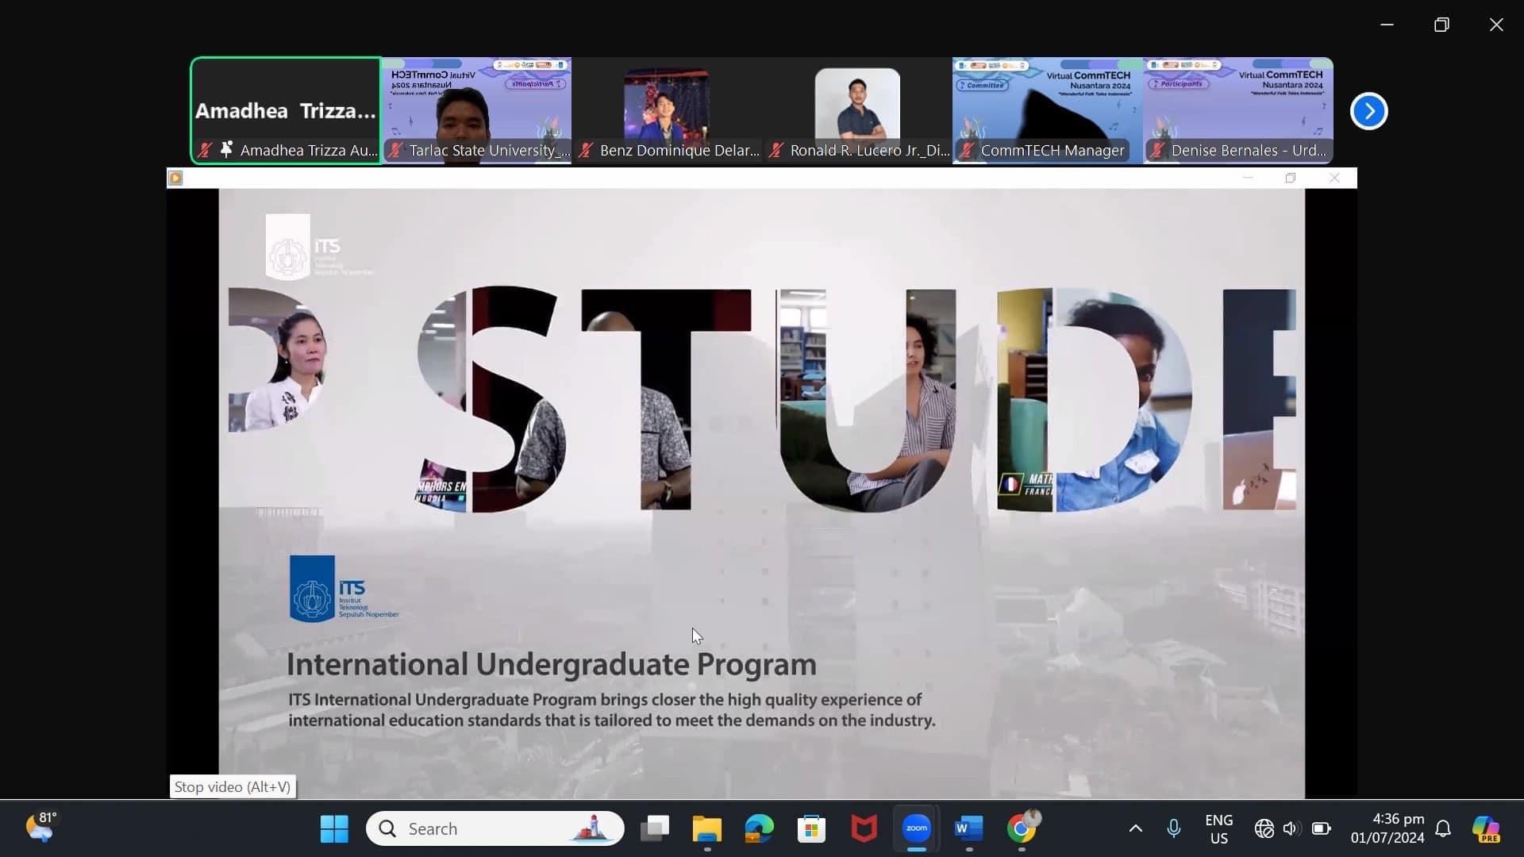Open Microsoft Store from the taskbar

tap(811, 828)
